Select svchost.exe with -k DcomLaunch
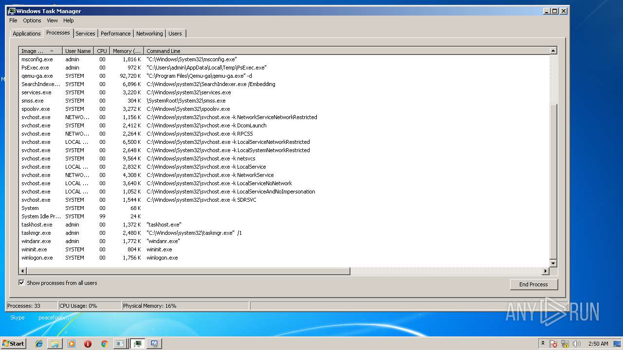Screen dimensions: 623x350 click(284, 125)
